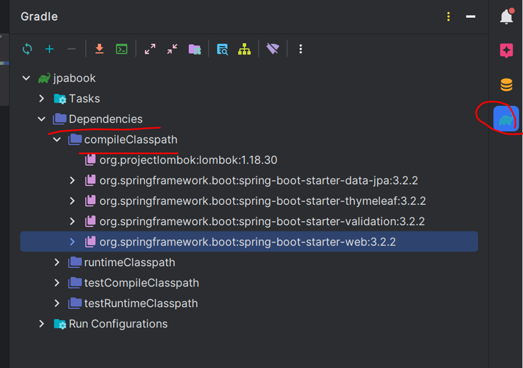523x368 pixels.
Task: Collapse the jpabook project node
Action: point(26,78)
